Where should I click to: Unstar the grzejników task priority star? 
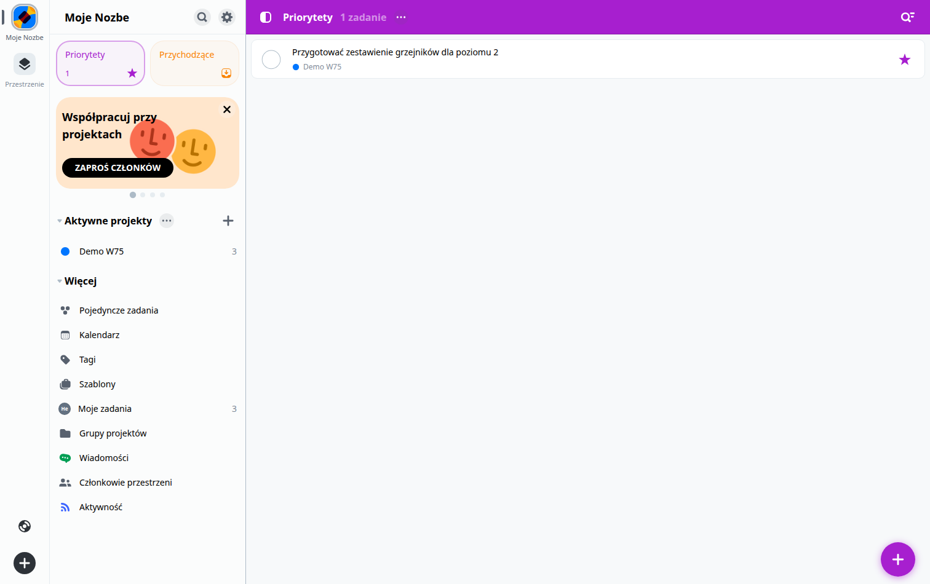pos(905,60)
